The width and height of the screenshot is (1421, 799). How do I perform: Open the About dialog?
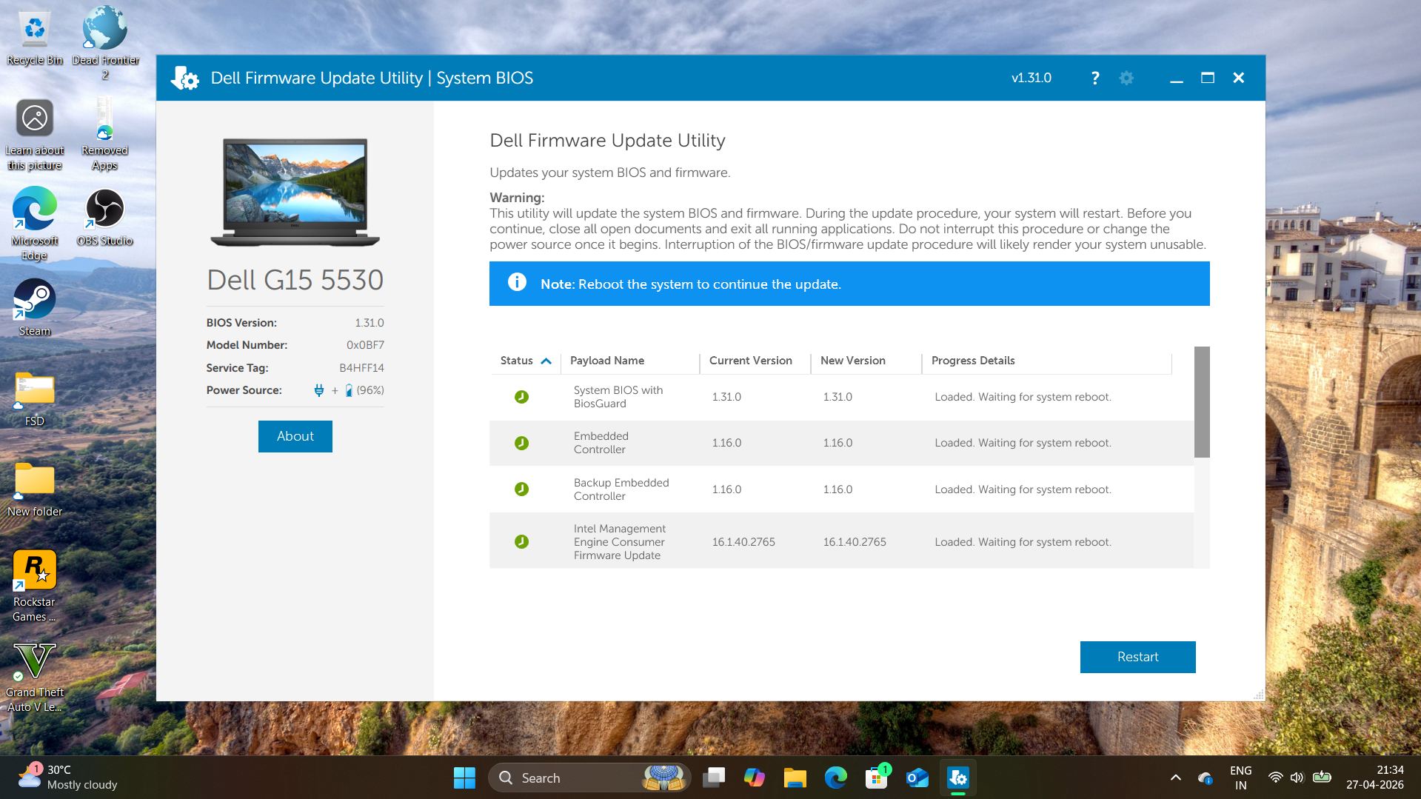pyautogui.click(x=295, y=436)
